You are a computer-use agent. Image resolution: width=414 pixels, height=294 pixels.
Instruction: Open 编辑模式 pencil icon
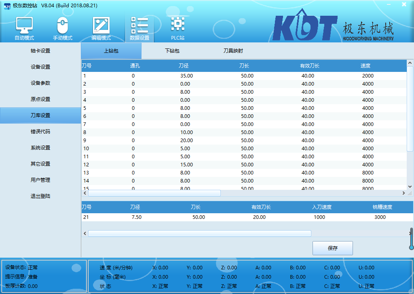pos(101,25)
